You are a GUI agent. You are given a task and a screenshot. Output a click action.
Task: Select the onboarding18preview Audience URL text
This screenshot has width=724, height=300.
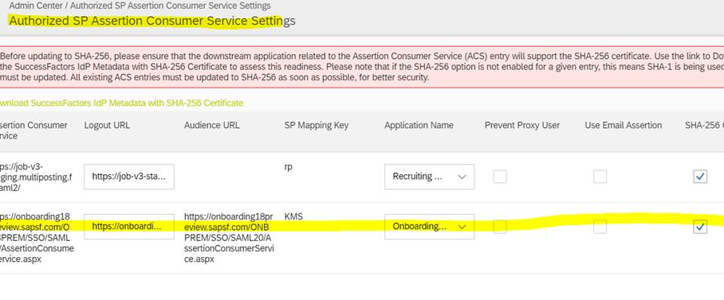click(x=229, y=238)
